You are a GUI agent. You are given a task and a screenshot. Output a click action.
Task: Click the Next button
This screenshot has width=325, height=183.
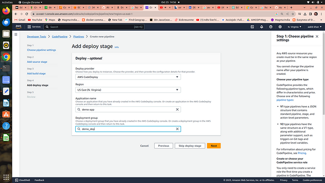[x=214, y=146]
